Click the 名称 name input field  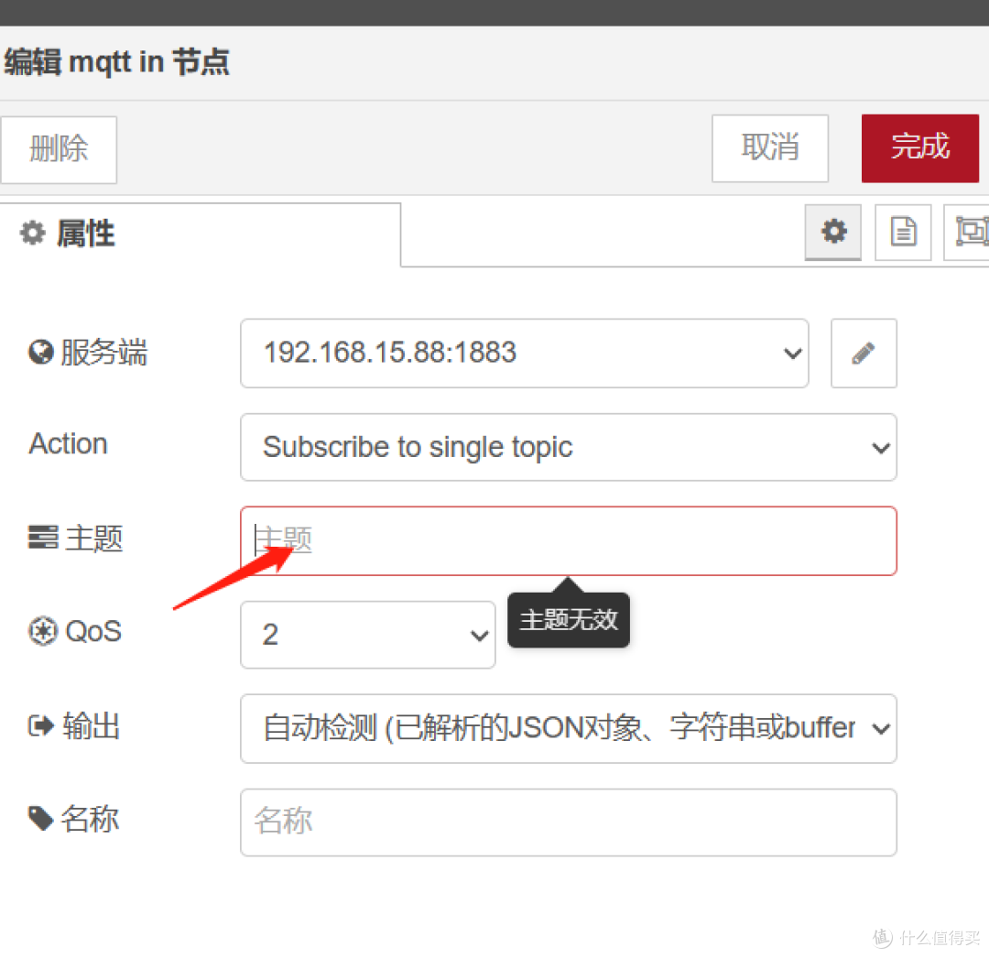[x=569, y=822]
